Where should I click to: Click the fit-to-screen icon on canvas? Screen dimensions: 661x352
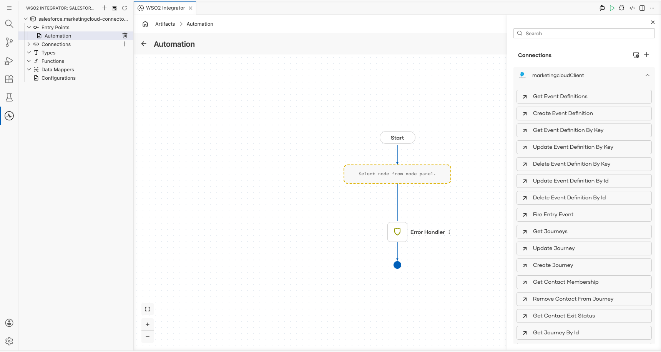click(148, 309)
